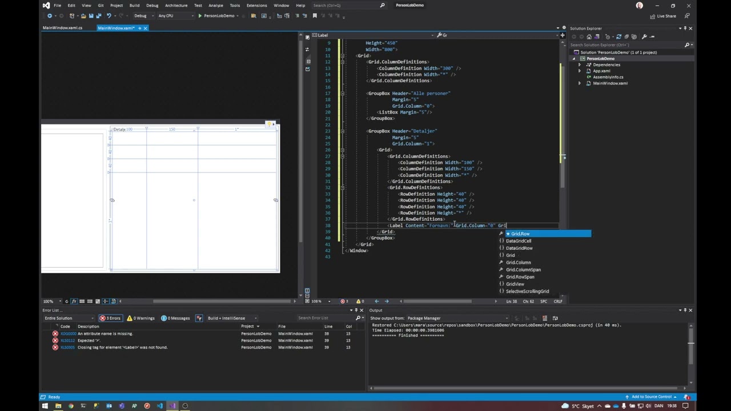This screenshot has height=411, width=731.
Task: Click the Save file icon in toolbar
Action: coord(91,16)
